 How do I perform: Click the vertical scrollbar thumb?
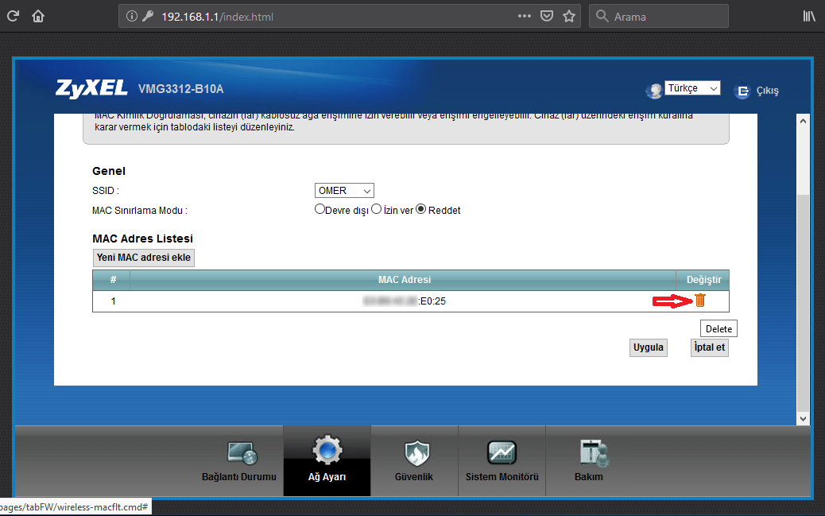[x=803, y=303]
